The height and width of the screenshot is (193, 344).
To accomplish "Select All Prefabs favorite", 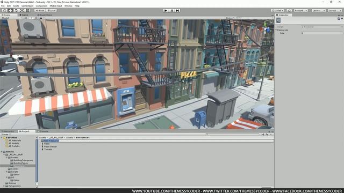I will pos(14,146).
